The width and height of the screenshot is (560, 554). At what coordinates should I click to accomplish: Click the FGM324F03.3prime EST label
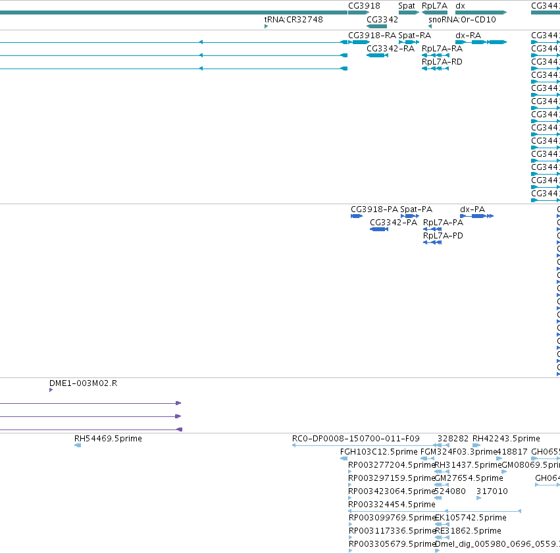(x=459, y=452)
